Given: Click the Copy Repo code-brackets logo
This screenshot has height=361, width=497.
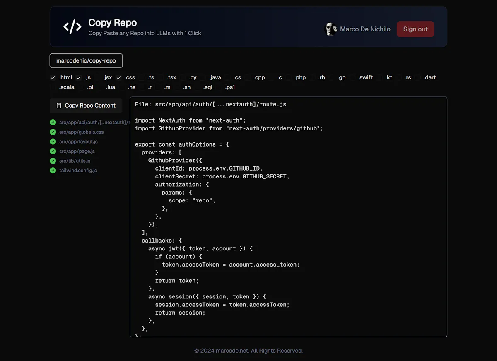Looking at the screenshot, I should [x=72, y=27].
